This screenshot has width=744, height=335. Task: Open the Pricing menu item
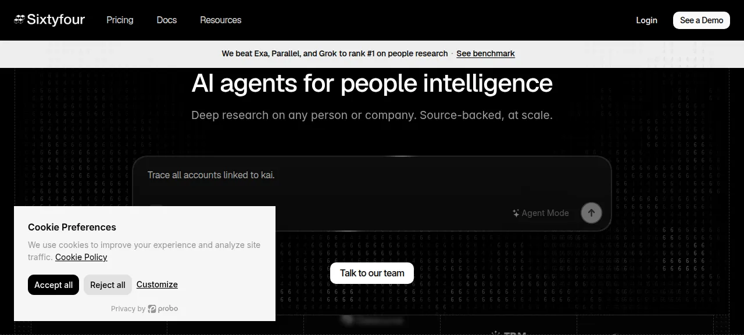(120, 20)
